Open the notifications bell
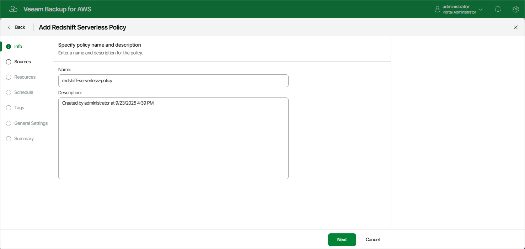525x249 pixels. coord(498,9)
